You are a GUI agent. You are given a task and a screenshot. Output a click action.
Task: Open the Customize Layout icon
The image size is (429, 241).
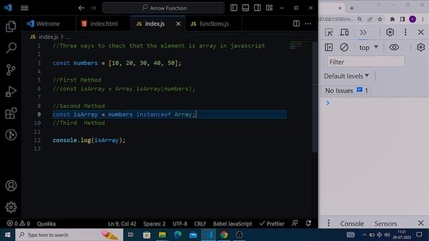click(x=269, y=8)
